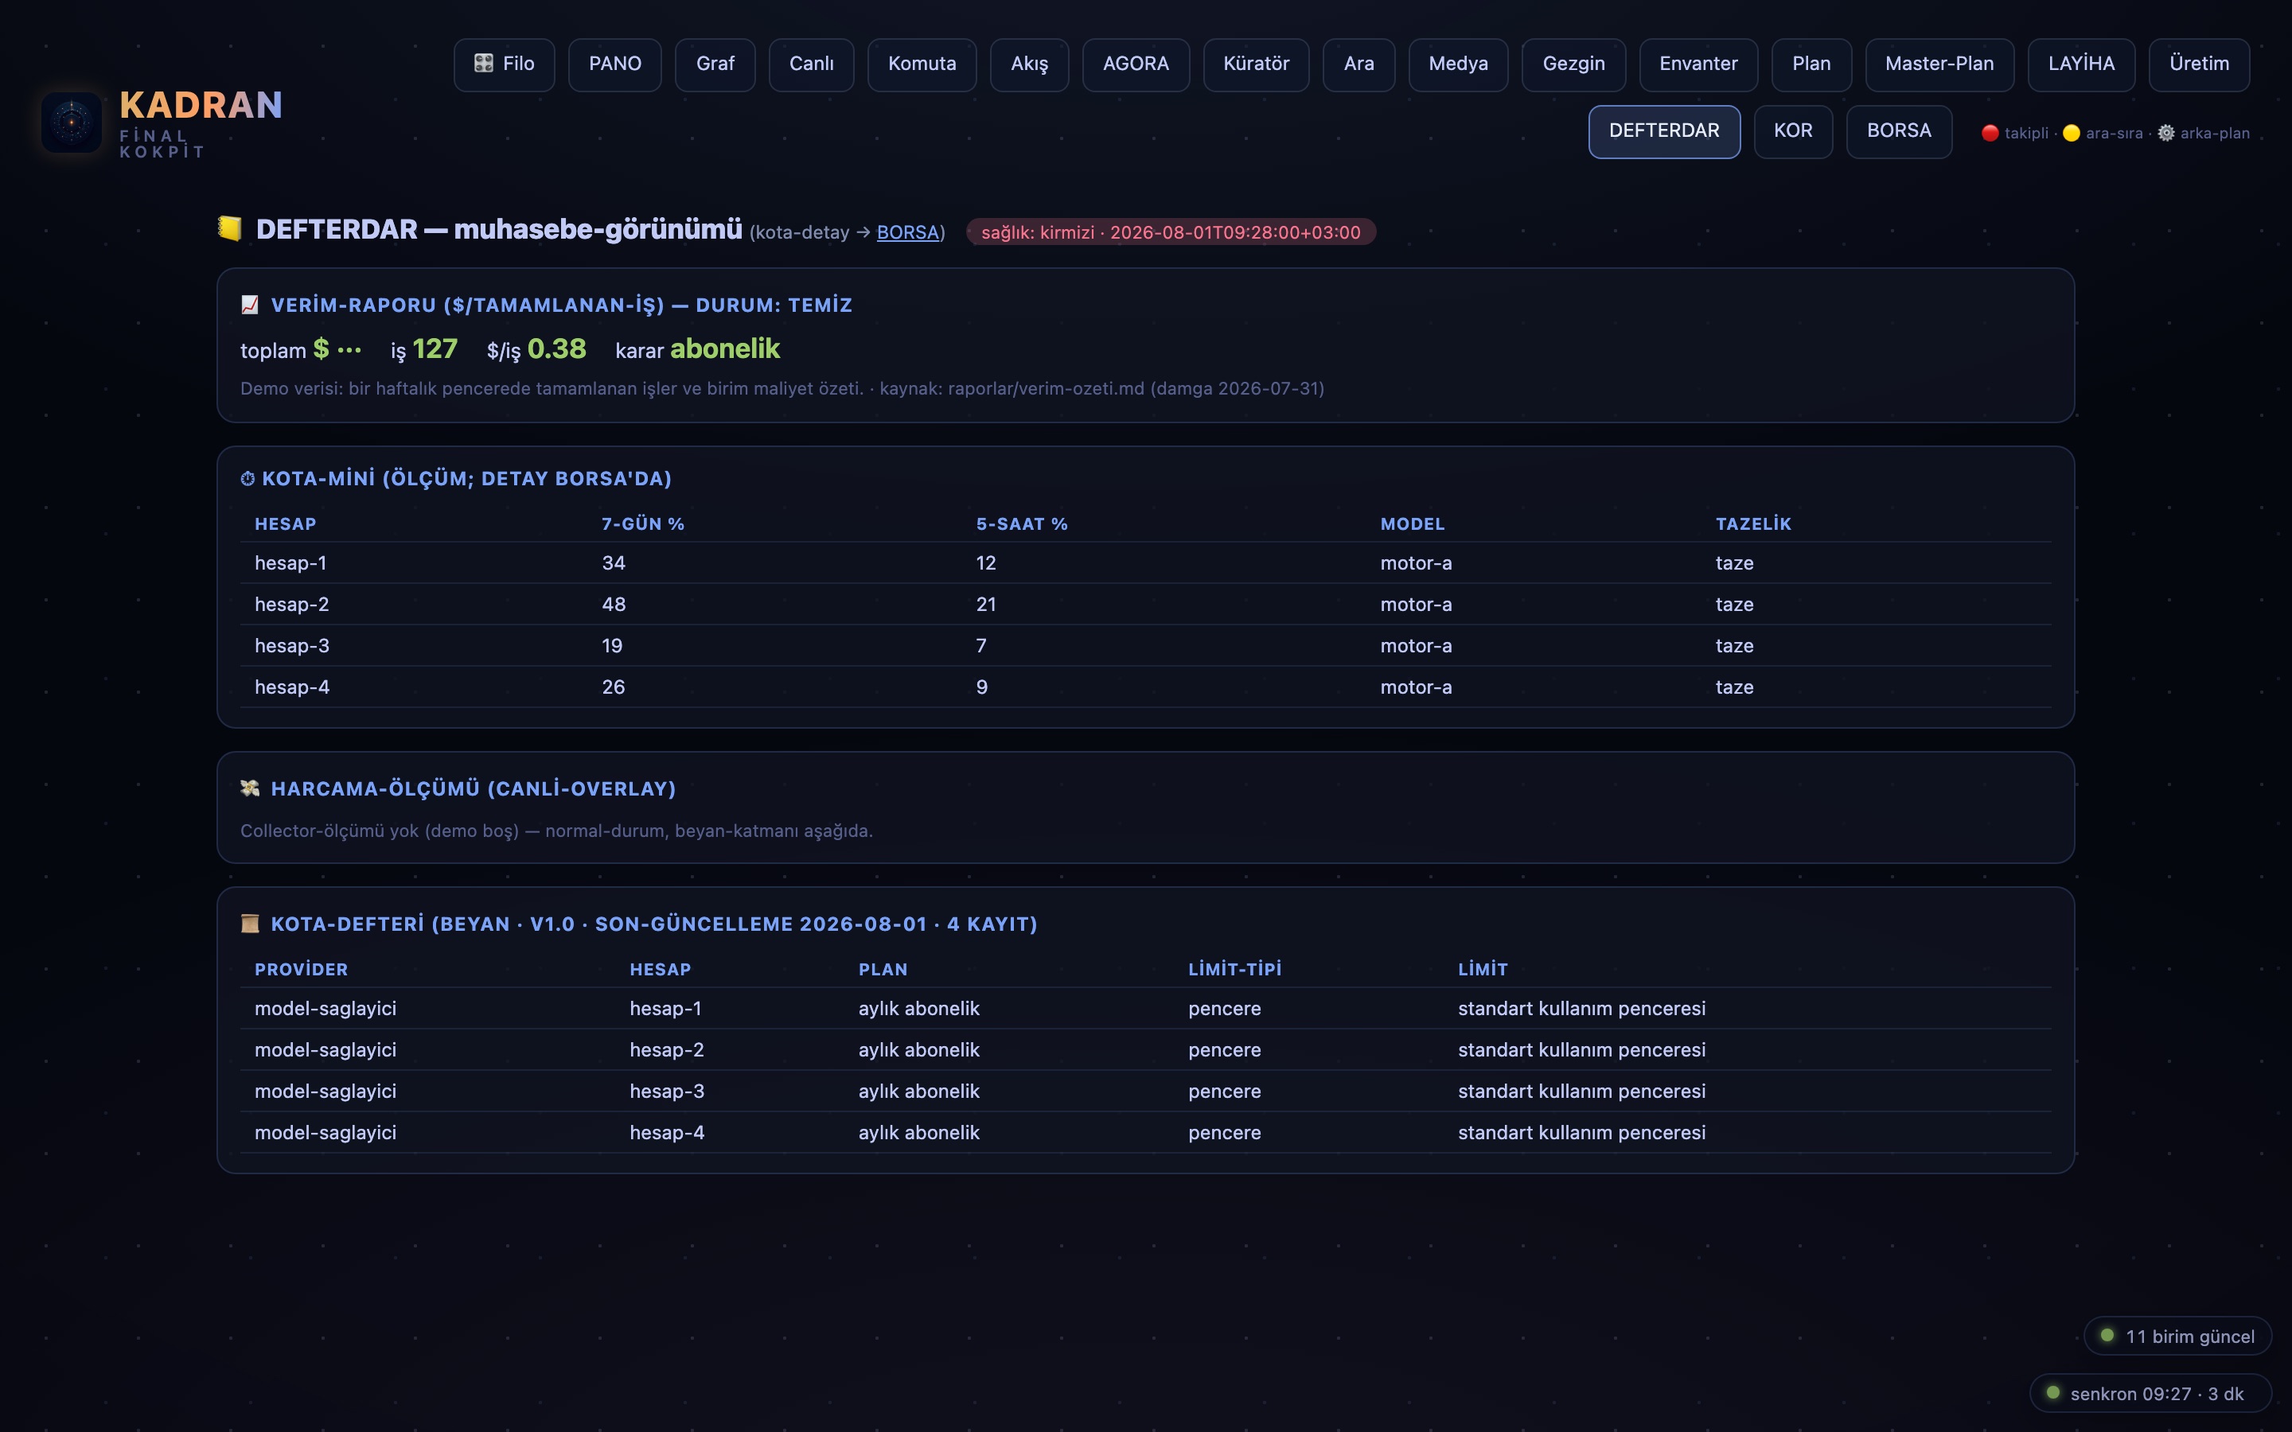Click the TAZELİK column header
The width and height of the screenshot is (2292, 1432).
click(x=1753, y=523)
